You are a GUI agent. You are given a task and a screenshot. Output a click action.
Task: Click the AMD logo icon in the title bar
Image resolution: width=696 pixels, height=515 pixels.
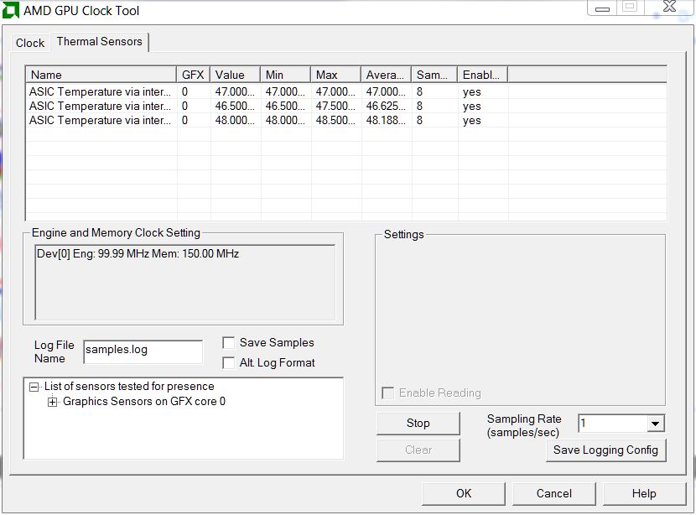coord(11,10)
